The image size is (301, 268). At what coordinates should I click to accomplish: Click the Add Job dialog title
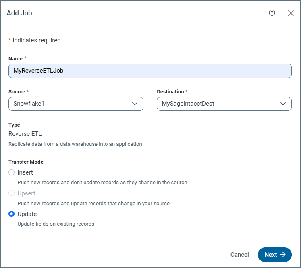pos(19,13)
